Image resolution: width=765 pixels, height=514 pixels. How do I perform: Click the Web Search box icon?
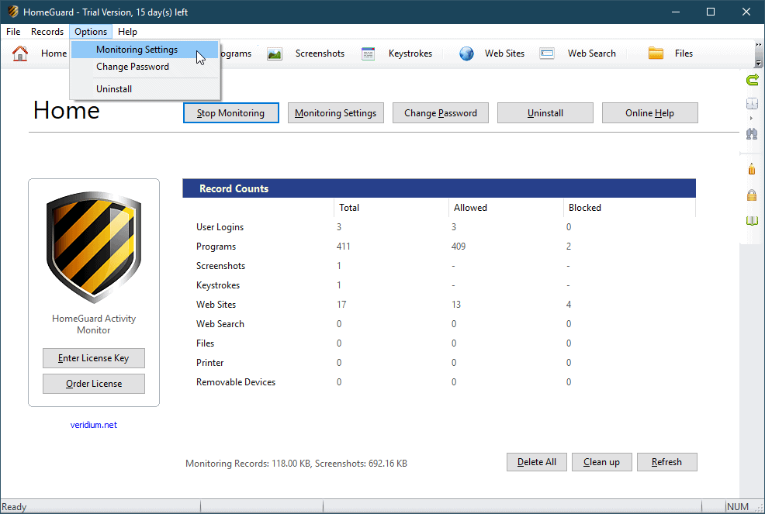(x=547, y=53)
